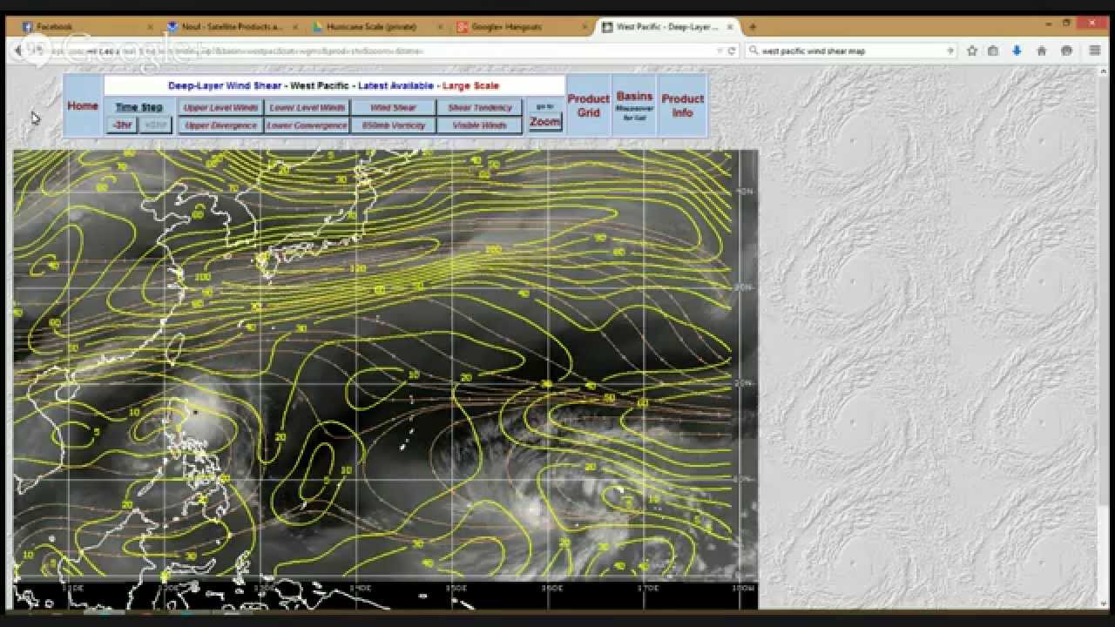The image size is (1115, 627).
Task: Click the Time Step label
Action: (x=139, y=108)
